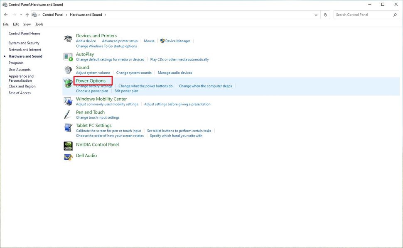
Task: Click the Sound speaker icon
Action: (x=68, y=69)
